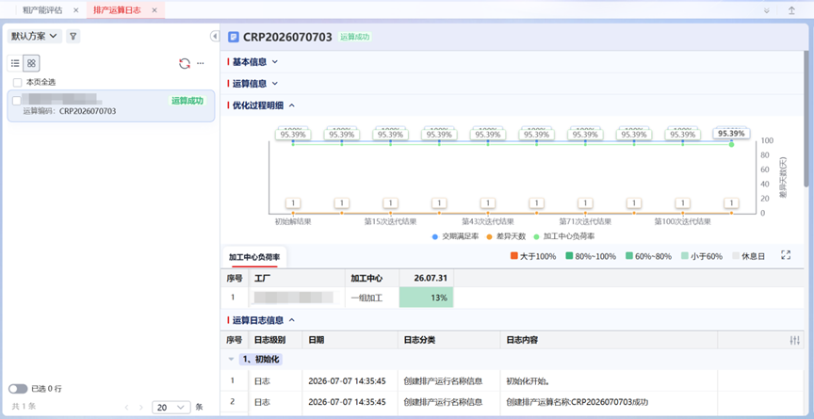Click the filter funnel icon
Image resolution: width=814 pixels, height=419 pixels.
[73, 37]
